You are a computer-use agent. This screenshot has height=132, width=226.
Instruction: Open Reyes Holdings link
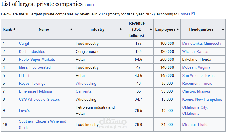(x=32, y=83)
